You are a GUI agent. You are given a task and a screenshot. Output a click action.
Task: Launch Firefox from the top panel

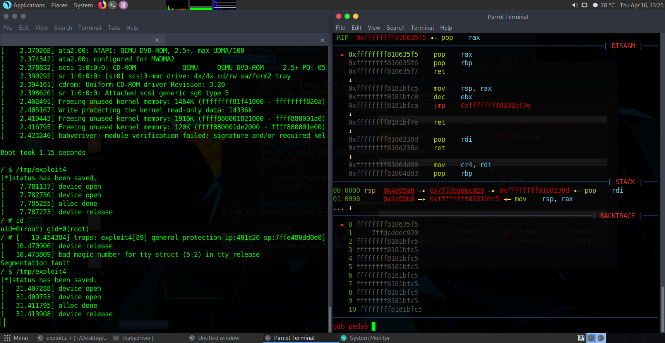point(102,5)
